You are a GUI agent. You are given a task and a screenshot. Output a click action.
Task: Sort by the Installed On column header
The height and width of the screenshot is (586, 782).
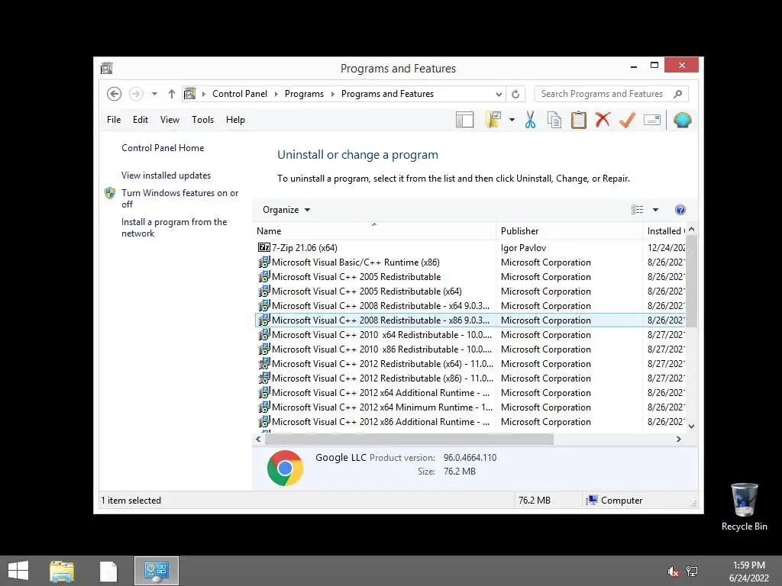(665, 230)
